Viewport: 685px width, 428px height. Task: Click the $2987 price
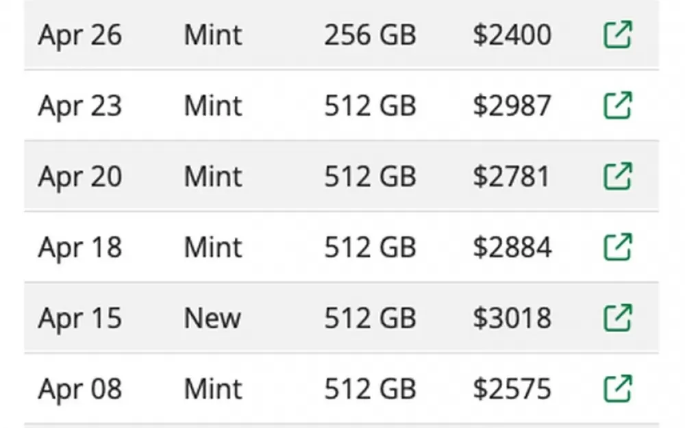click(x=512, y=105)
